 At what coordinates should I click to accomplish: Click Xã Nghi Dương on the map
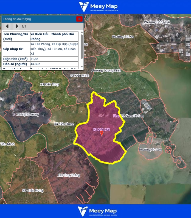click(28, 114)
